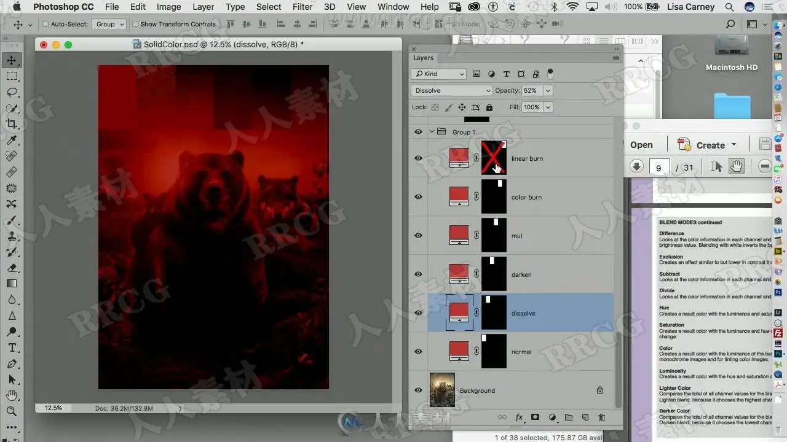Select the Rectangular Marquee tool
The image size is (787, 442).
(12, 76)
